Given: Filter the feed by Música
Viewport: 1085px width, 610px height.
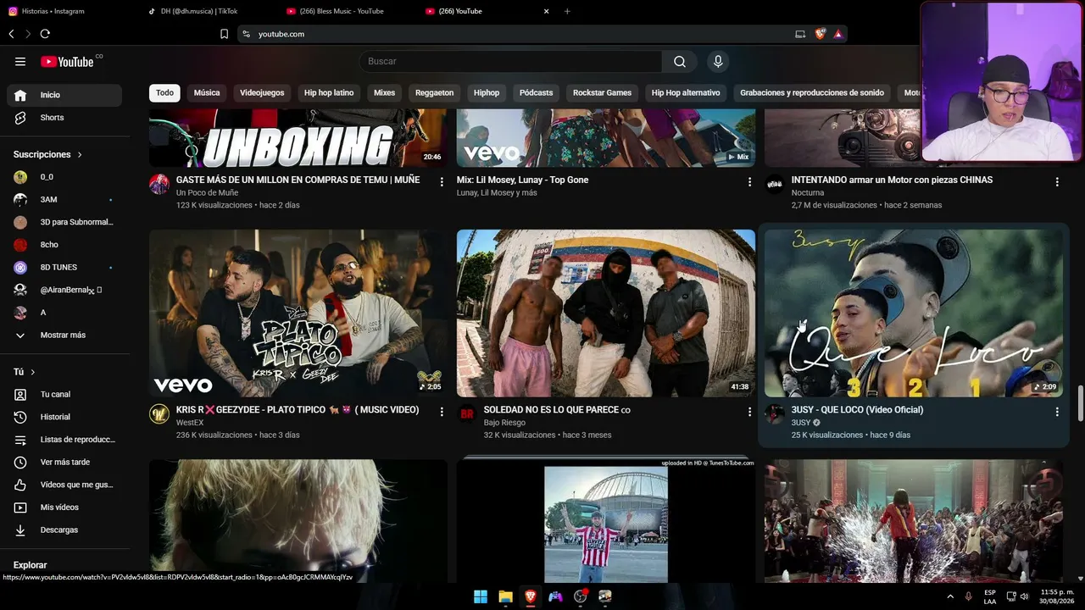Looking at the screenshot, I should [x=207, y=93].
